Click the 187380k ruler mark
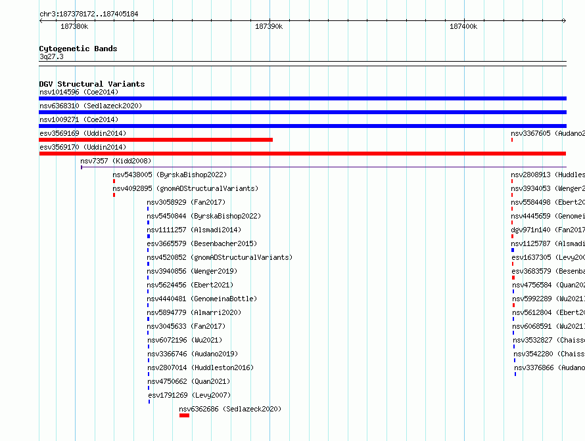 74,26
